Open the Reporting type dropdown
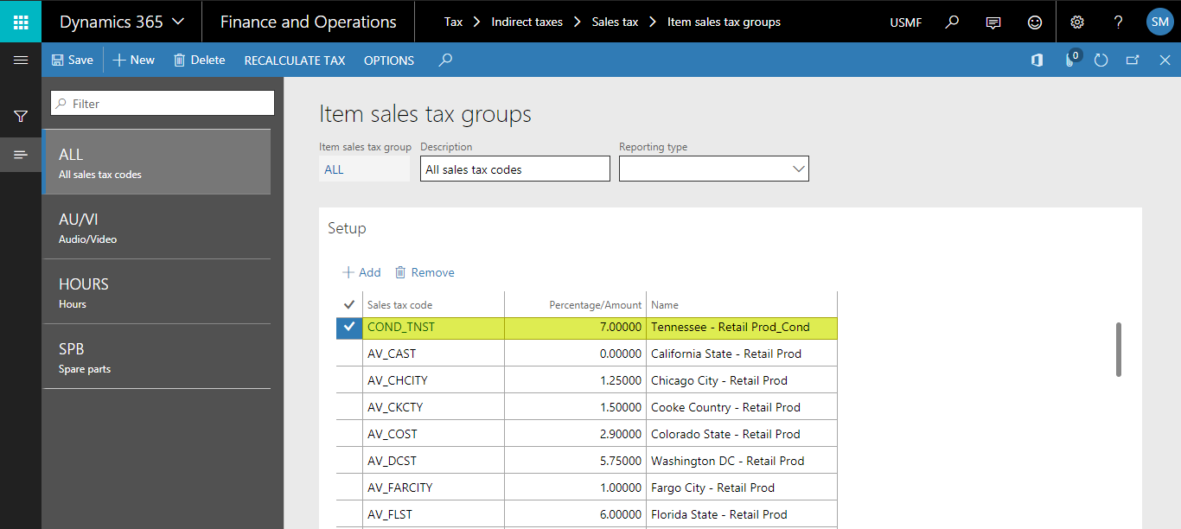Image resolution: width=1181 pixels, height=529 pixels. point(798,168)
